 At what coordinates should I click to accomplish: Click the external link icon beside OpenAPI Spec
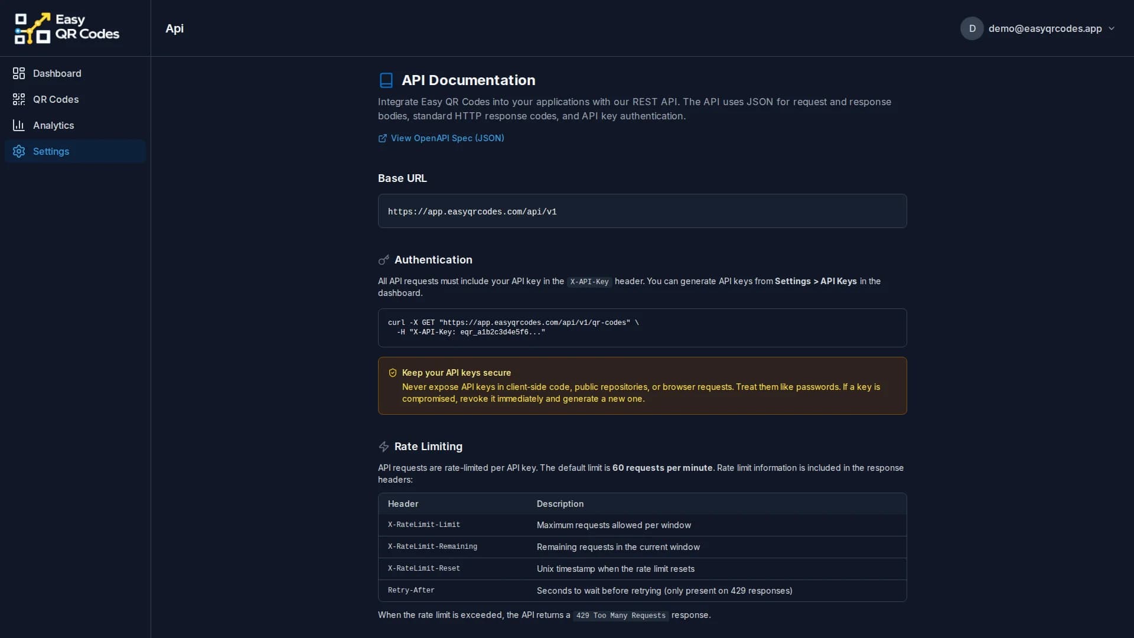[383, 138]
